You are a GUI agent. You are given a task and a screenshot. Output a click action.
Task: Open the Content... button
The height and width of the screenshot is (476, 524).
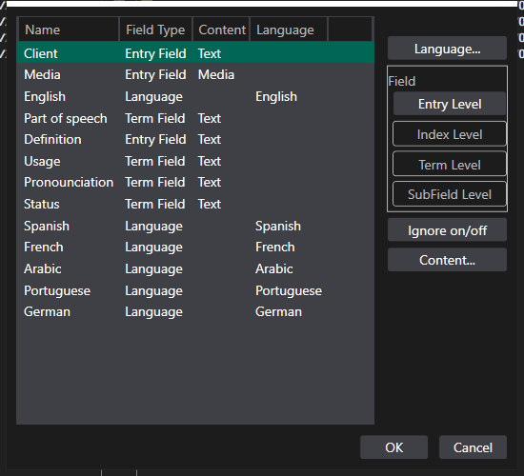click(x=447, y=260)
